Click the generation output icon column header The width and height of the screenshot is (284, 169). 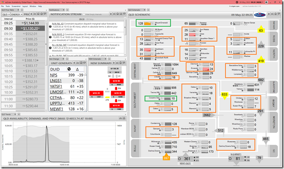point(69,69)
